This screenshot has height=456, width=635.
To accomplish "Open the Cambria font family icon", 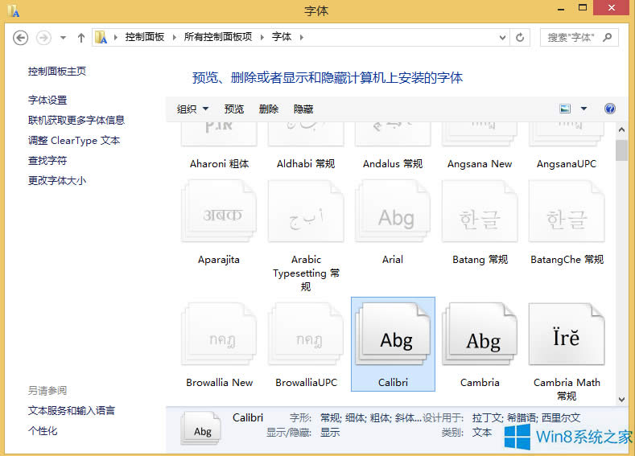I will [480, 335].
